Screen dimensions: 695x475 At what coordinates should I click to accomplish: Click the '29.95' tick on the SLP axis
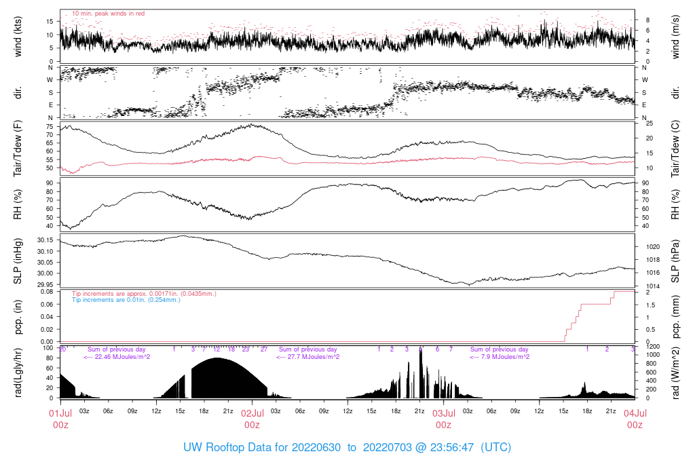pyautogui.click(x=45, y=284)
